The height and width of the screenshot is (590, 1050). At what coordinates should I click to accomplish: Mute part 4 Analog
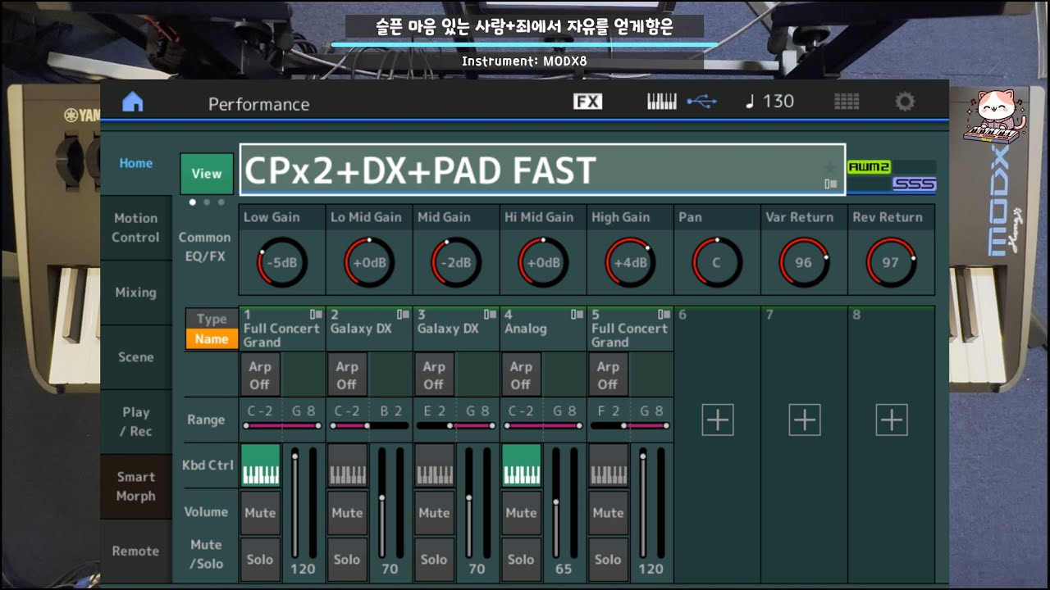click(x=521, y=513)
